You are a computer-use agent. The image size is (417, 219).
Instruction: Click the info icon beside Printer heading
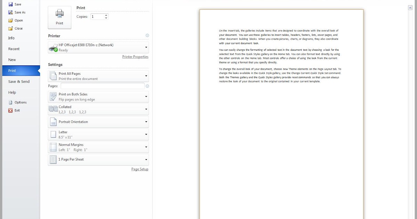click(x=147, y=35)
